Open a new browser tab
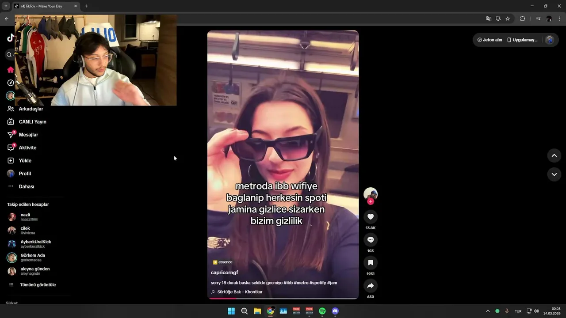This screenshot has height=318, width=566. (x=86, y=6)
